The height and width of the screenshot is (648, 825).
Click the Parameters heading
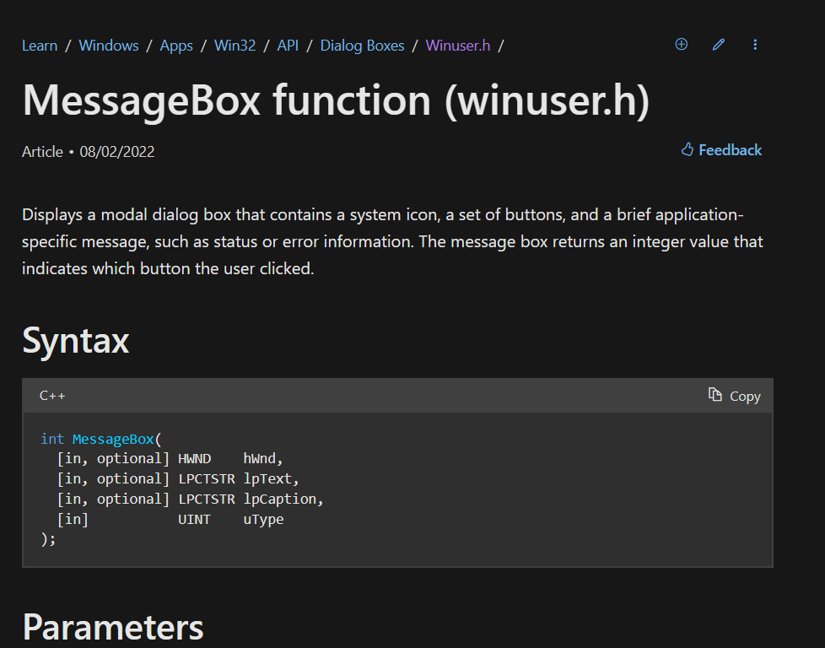(x=112, y=627)
